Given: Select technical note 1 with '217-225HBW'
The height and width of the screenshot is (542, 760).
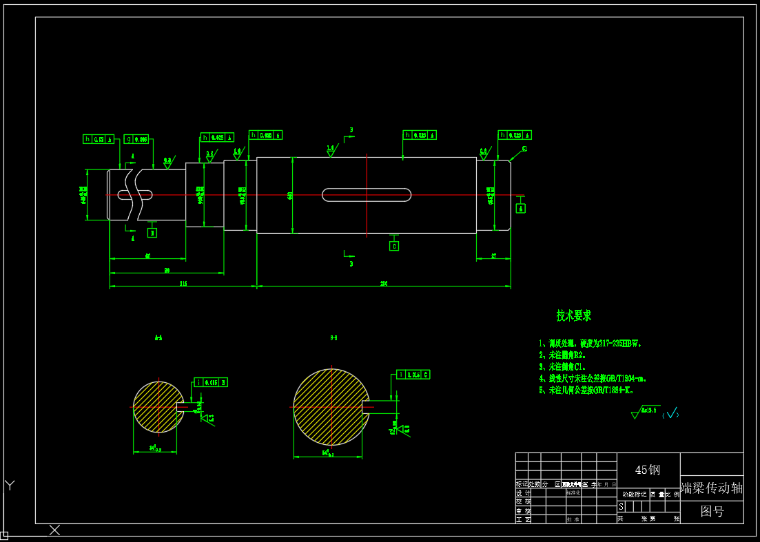Looking at the screenshot, I should pyautogui.click(x=590, y=344).
